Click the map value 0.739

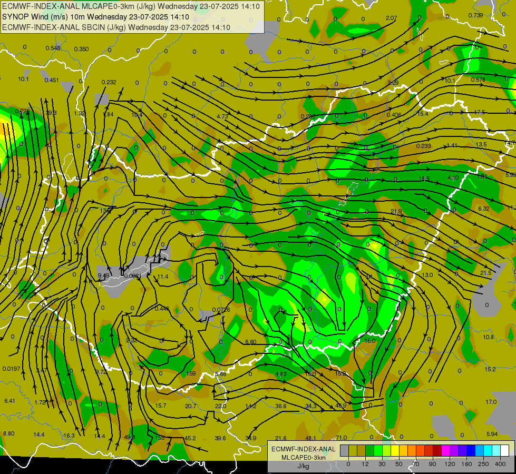(x=475, y=15)
